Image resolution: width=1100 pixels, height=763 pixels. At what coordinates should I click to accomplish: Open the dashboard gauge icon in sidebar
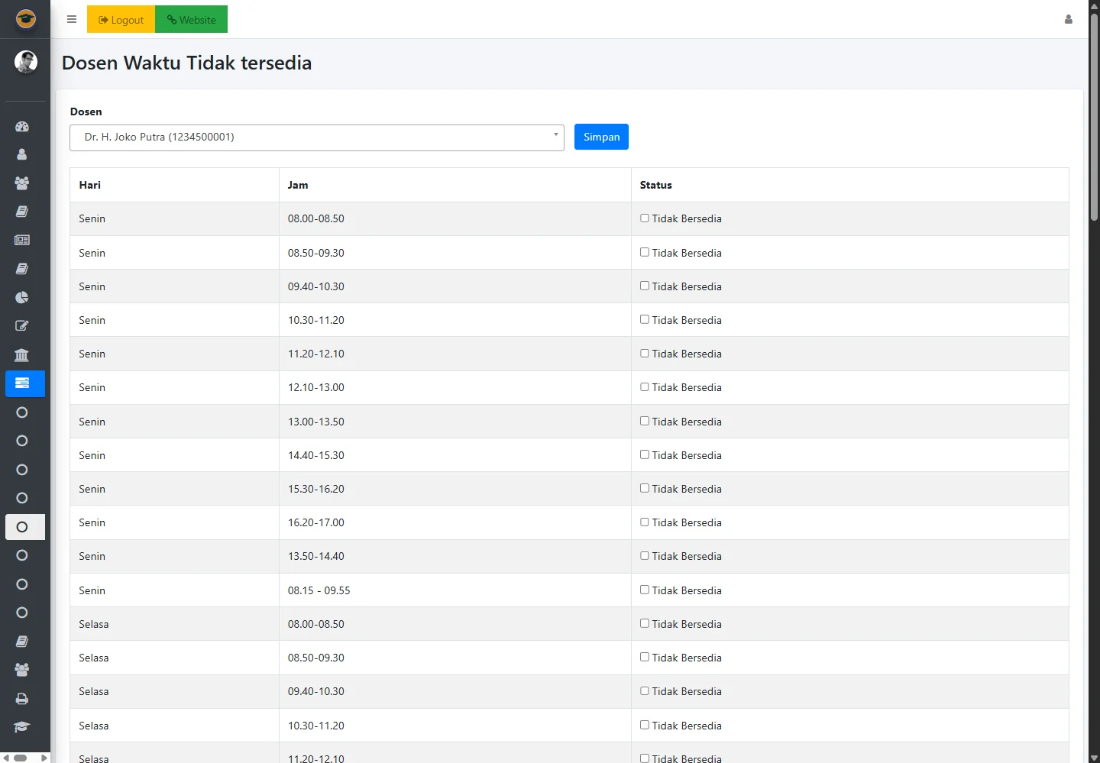pyautogui.click(x=22, y=127)
